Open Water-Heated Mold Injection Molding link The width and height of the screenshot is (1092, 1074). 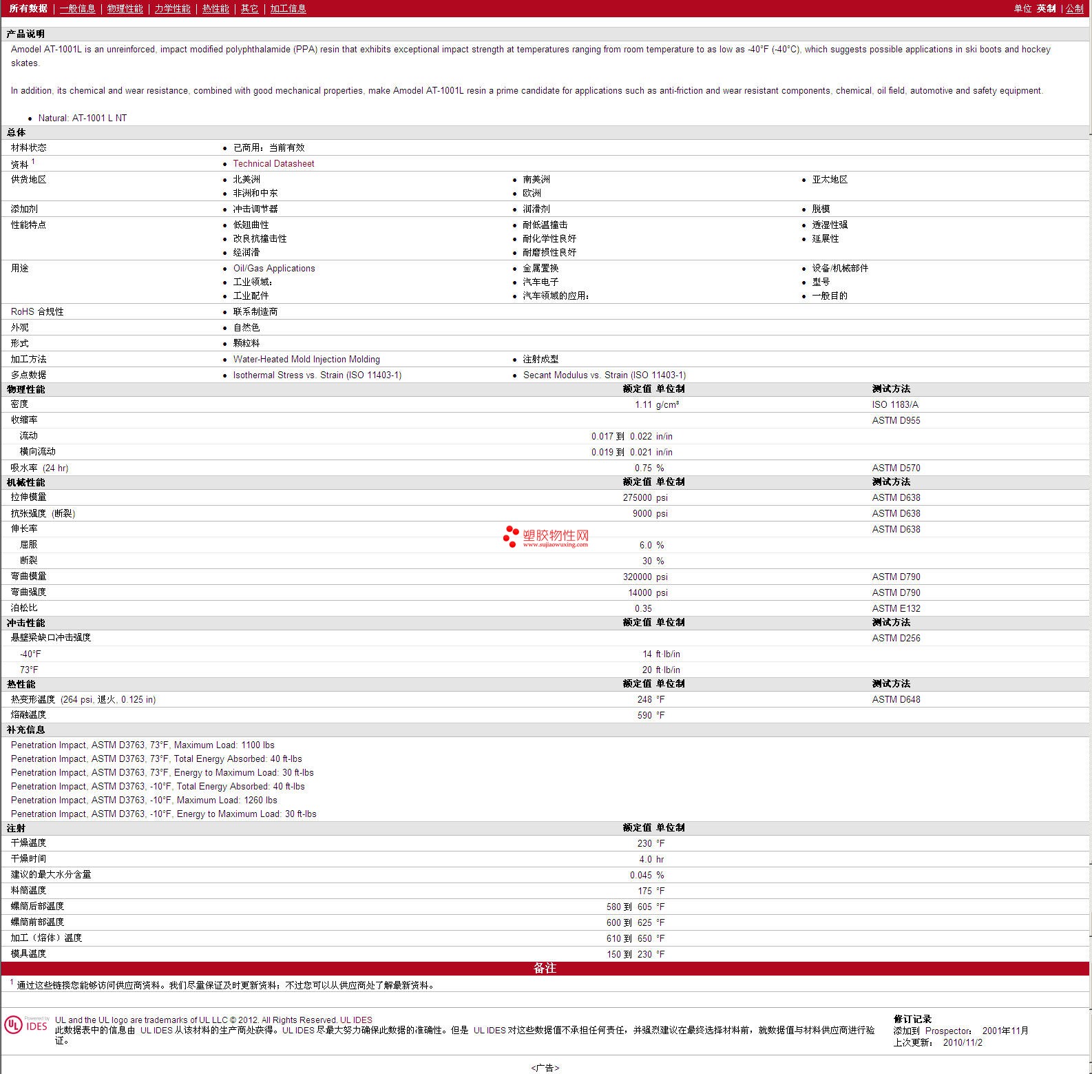tap(306, 359)
